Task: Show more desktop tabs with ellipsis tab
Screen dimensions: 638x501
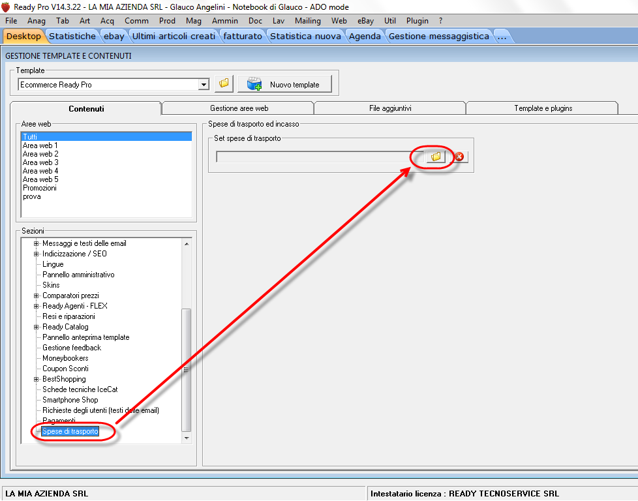Action: [x=502, y=37]
